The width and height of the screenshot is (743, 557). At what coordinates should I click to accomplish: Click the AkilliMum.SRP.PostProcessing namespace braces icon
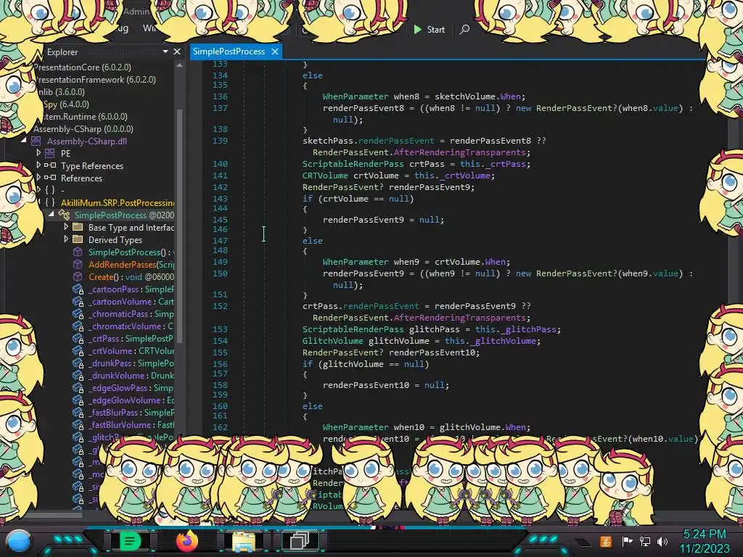pos(50,202)
